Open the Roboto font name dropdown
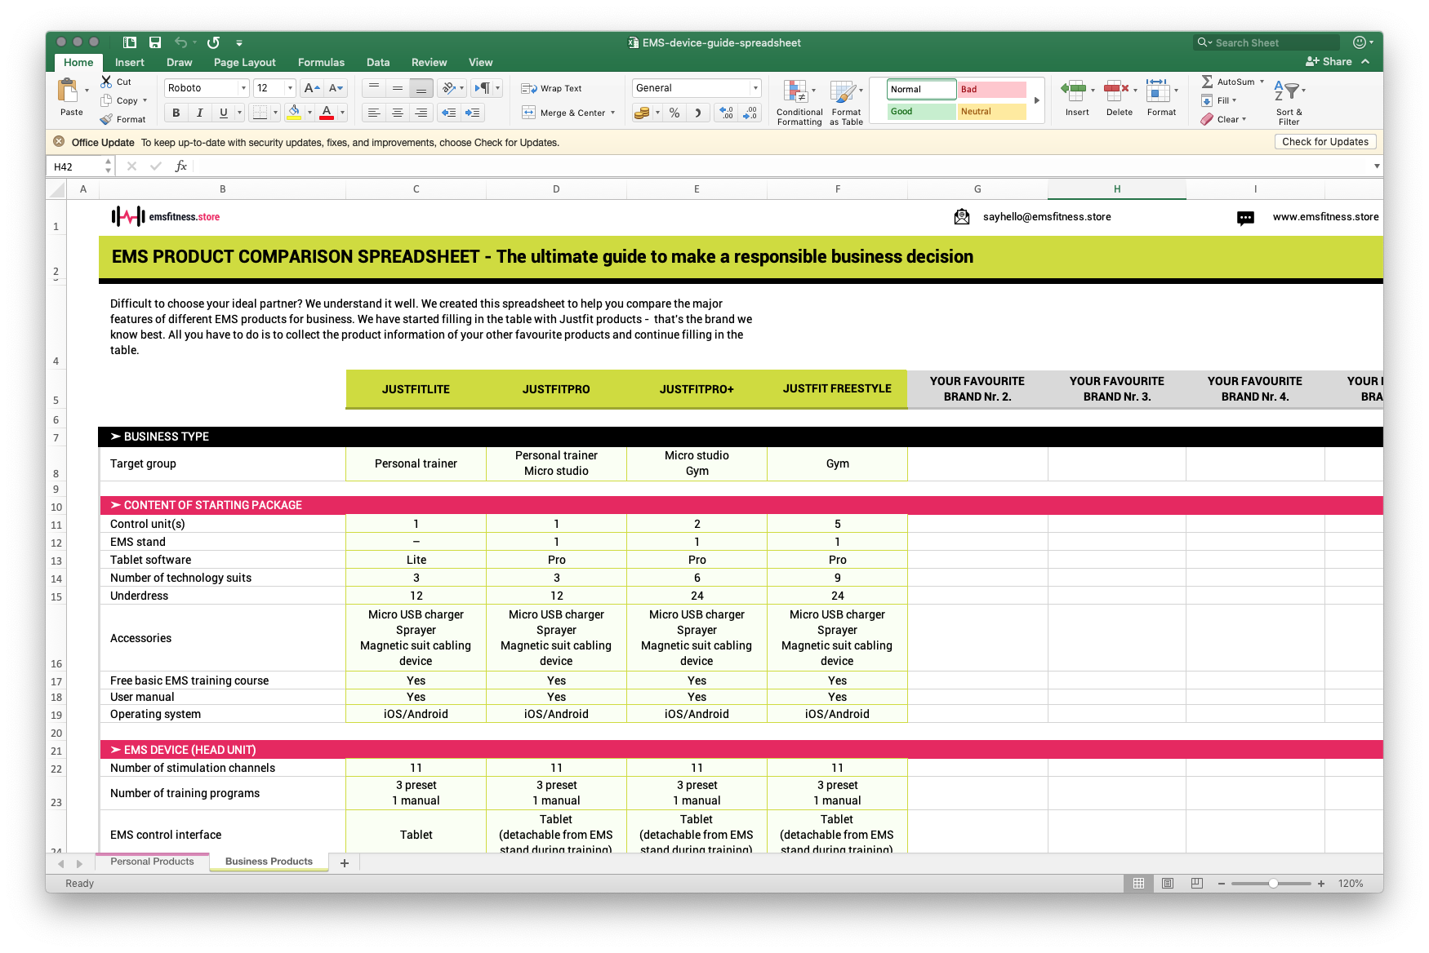This screenshot has width=1429, height=953. point(243,88)
